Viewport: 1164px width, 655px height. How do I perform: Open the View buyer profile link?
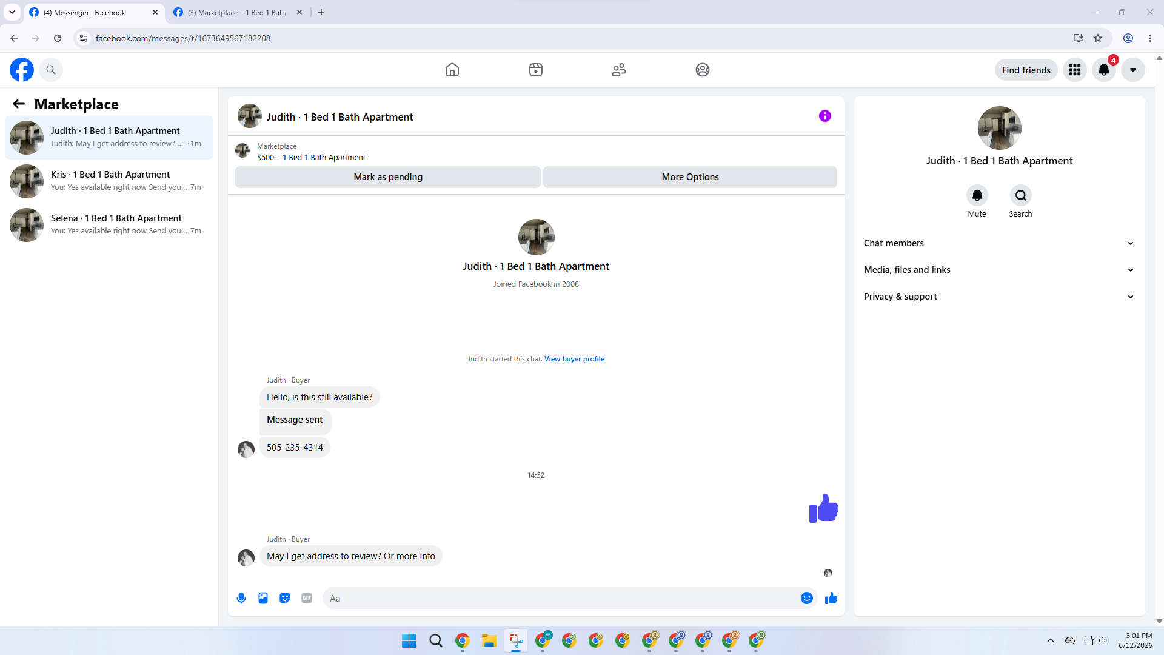[x=574, y=359]
